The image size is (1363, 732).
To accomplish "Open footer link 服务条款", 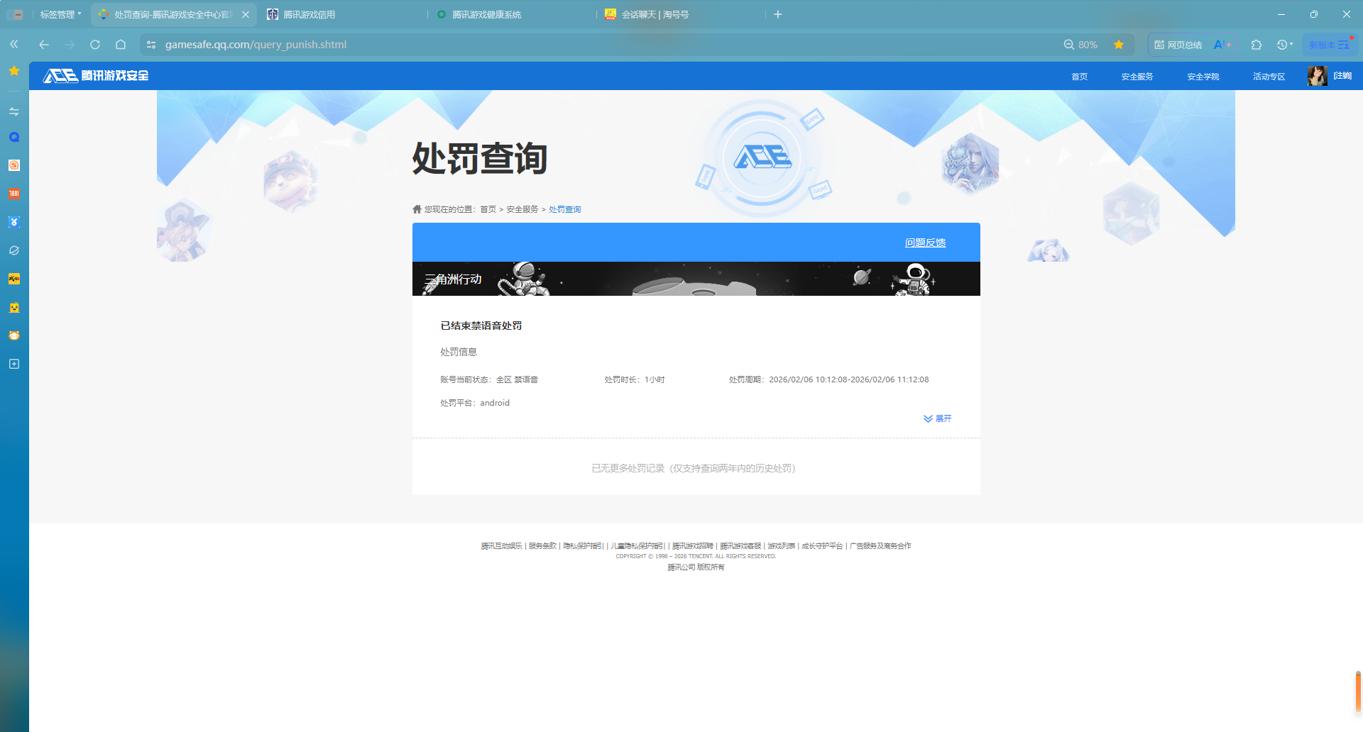I will click(542, 546).
